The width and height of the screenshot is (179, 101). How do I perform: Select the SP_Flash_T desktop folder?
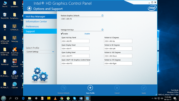(x=5, y=85)
